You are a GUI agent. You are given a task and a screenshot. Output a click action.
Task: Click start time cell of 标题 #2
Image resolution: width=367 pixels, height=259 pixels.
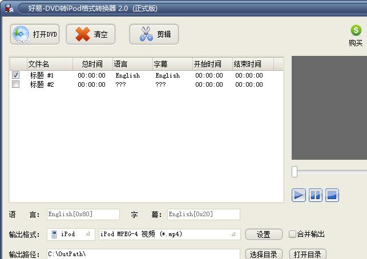tap(209, 84)
